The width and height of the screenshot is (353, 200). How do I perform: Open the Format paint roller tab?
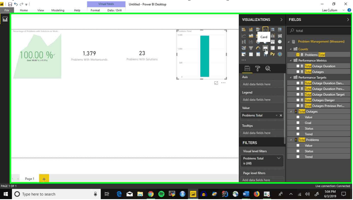coord(258,68)
